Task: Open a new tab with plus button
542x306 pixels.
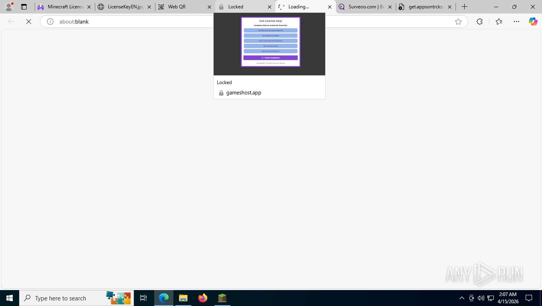Action: coord(464,7)
